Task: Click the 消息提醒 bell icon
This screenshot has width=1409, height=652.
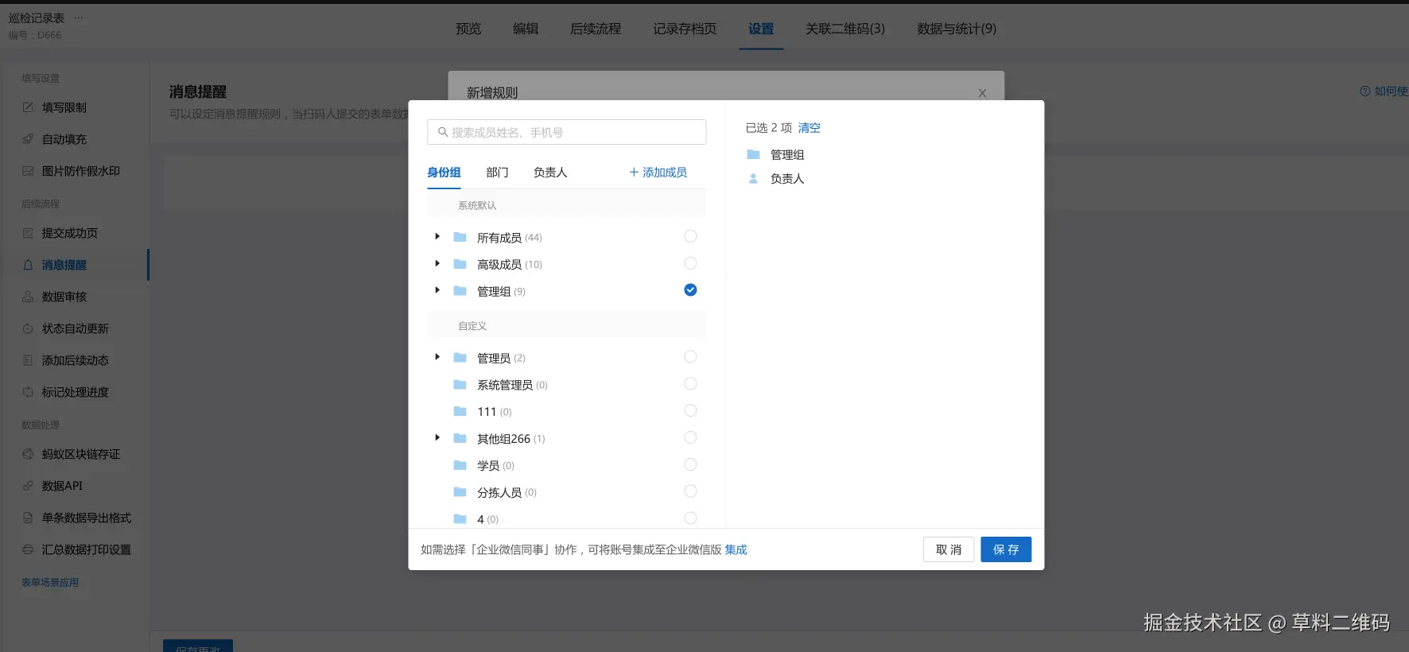Action: [28, 265]
